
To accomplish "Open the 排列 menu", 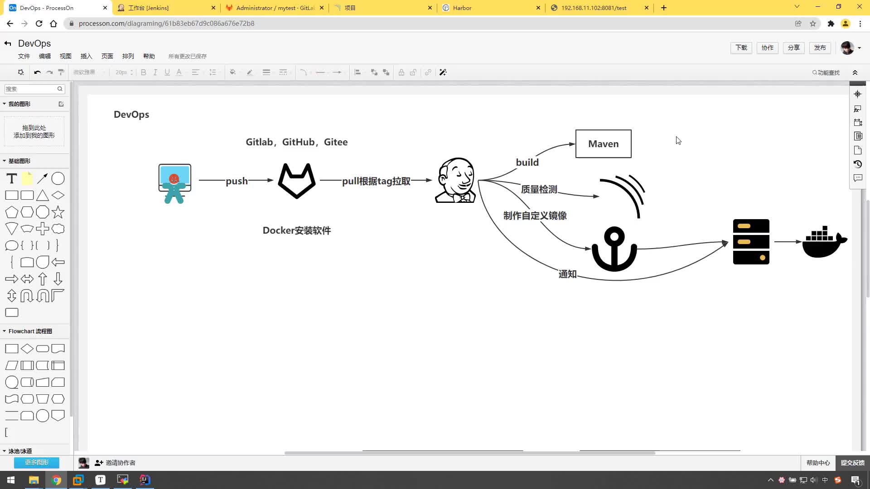I will click(x=128, y=56).
